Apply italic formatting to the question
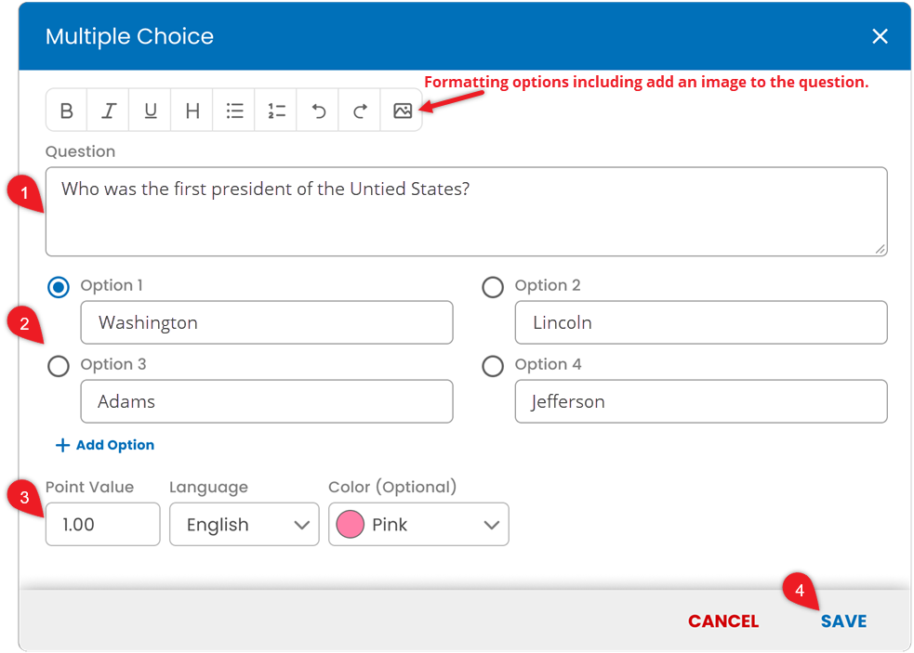The width and height of the screenshot is (914, 653). click(x=109, y=111)
